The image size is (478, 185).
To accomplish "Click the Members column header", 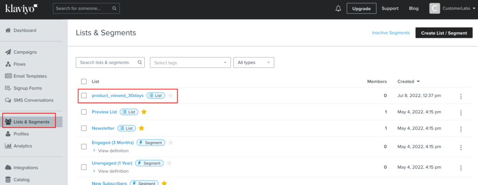I will pos(377,81).
